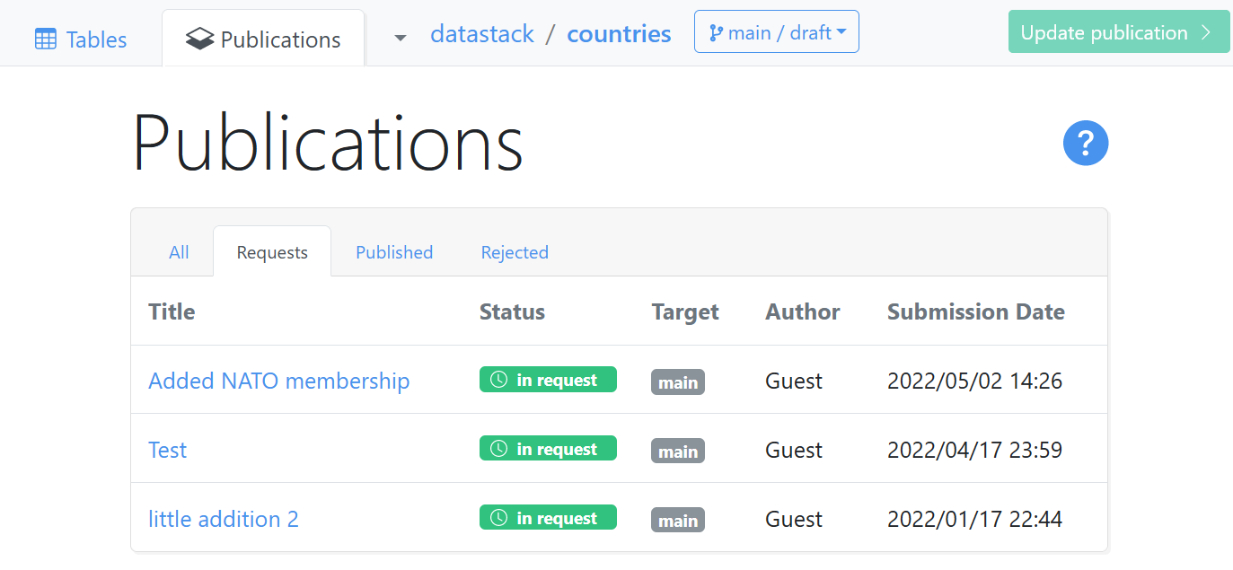Click the Status column header
1233x570 pixels.
click(x=512, y=311)
